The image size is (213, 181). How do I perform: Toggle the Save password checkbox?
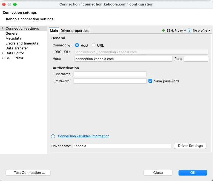tap(150, 81)
